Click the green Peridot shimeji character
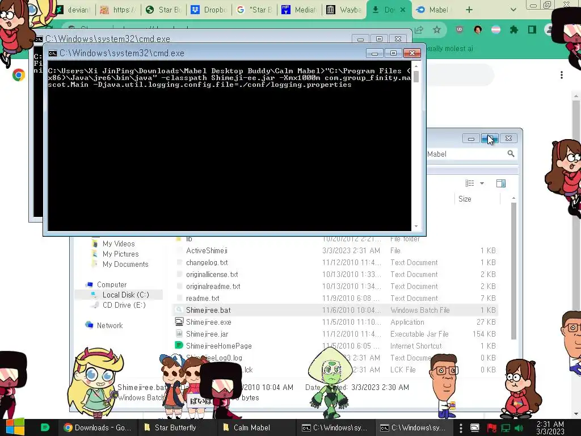 (x=330, y=383)
